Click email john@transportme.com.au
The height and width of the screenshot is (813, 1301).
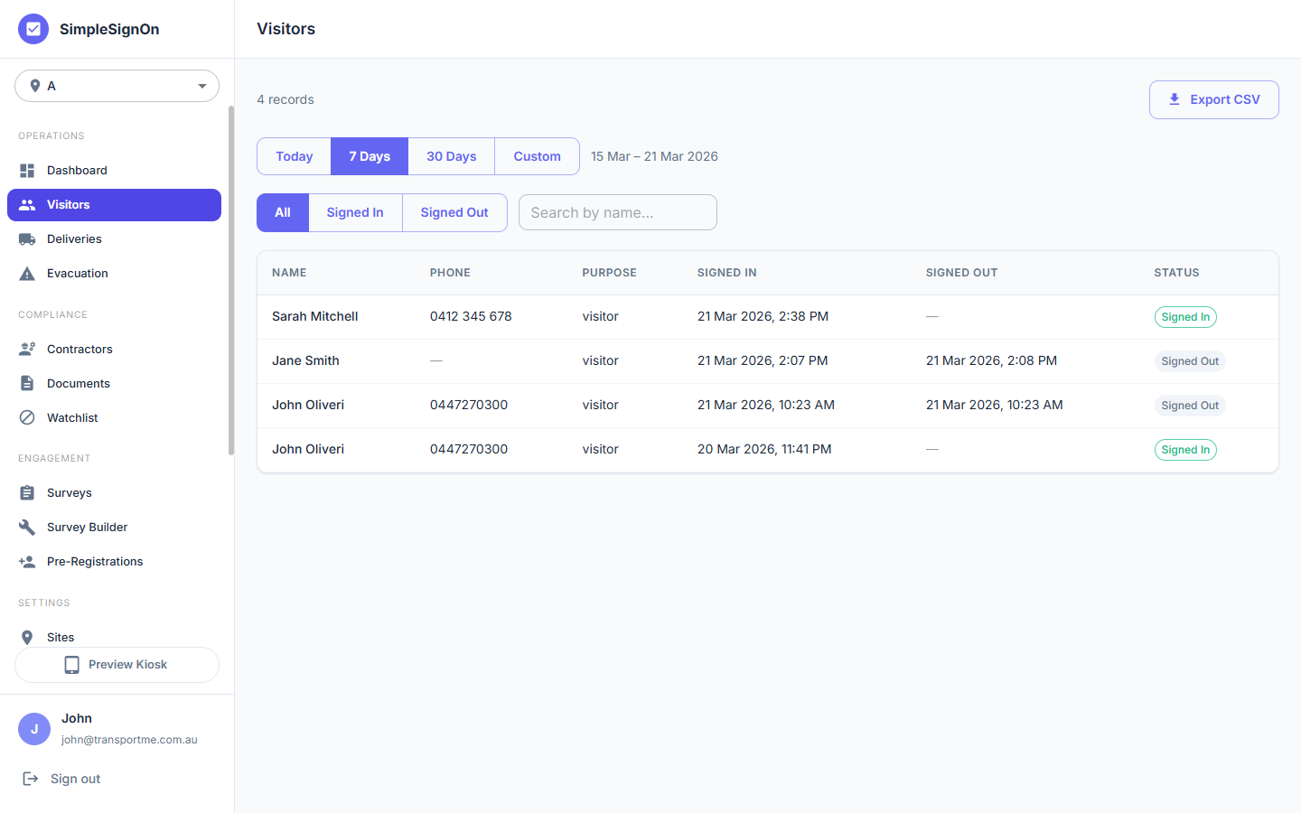pyautogui.click(x=129, y=740)
